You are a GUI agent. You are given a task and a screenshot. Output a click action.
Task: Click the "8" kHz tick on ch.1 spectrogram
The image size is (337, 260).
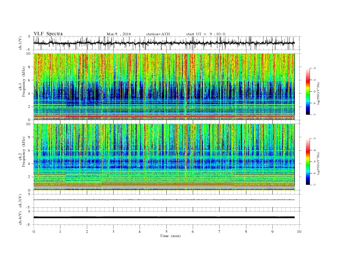tap(30, 67)
